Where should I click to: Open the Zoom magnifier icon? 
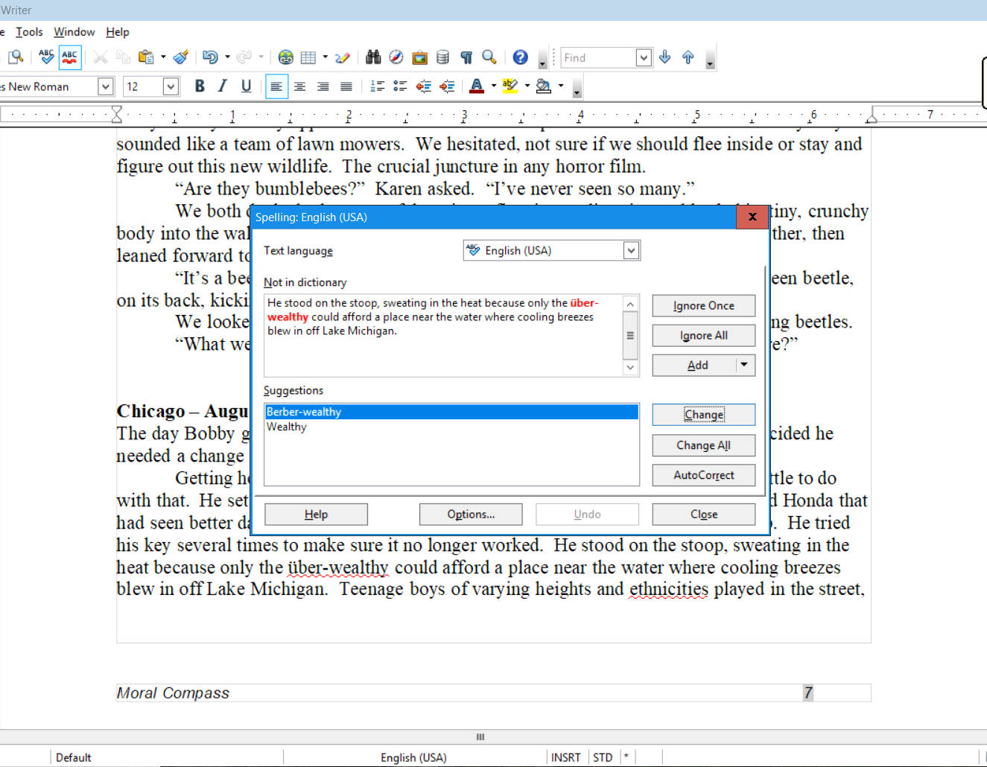[488, 57]
